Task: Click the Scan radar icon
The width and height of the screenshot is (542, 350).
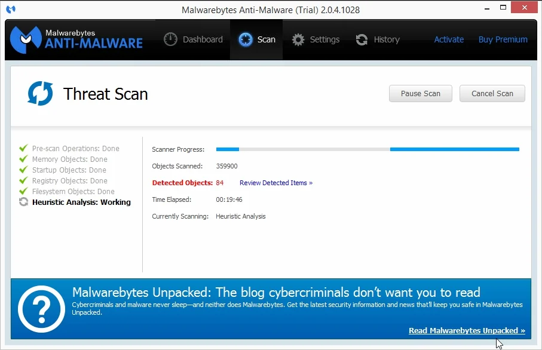Action: (245, 39)
